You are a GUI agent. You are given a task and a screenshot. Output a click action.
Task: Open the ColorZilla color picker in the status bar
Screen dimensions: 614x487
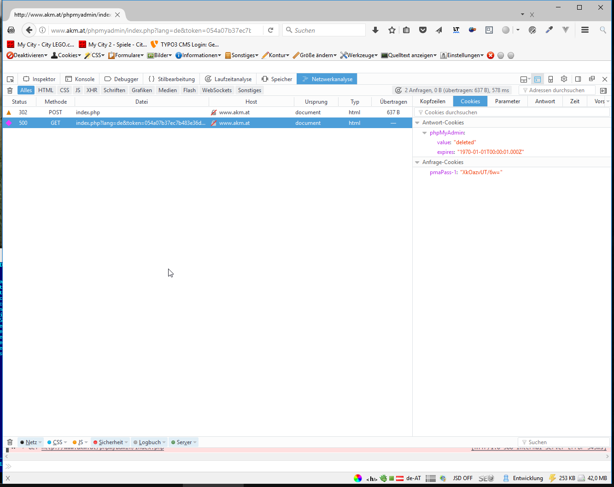pos(358,478)
